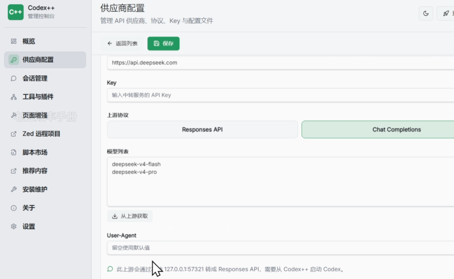The height and width of the screenshot is (279, 454).
Task: Click the 概览 grid icon
Action: (13, 41)
